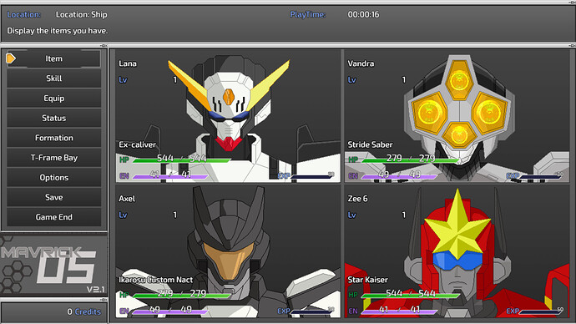
Task: Click Lana's EXP gauge
Action: tap(312, 176)
